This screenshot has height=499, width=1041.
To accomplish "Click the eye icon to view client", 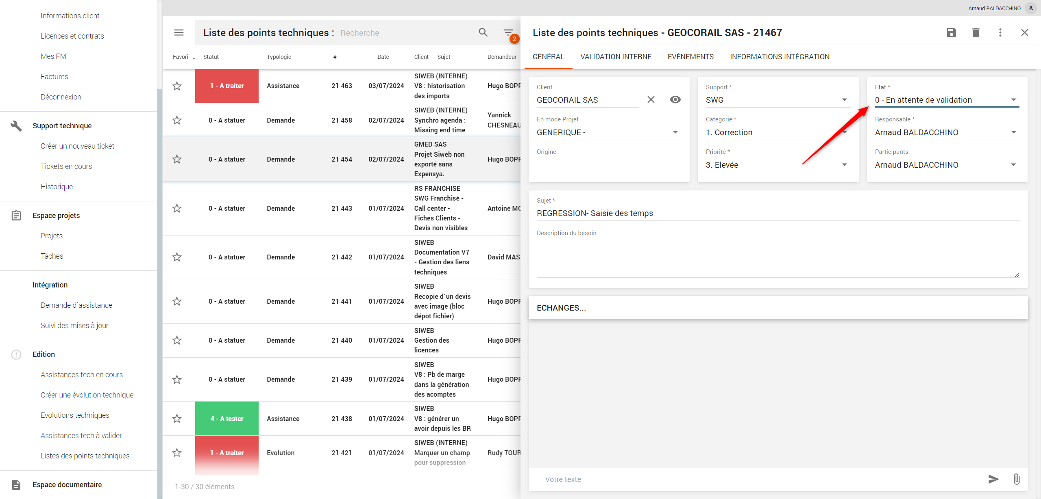I will tap(675, 99).
